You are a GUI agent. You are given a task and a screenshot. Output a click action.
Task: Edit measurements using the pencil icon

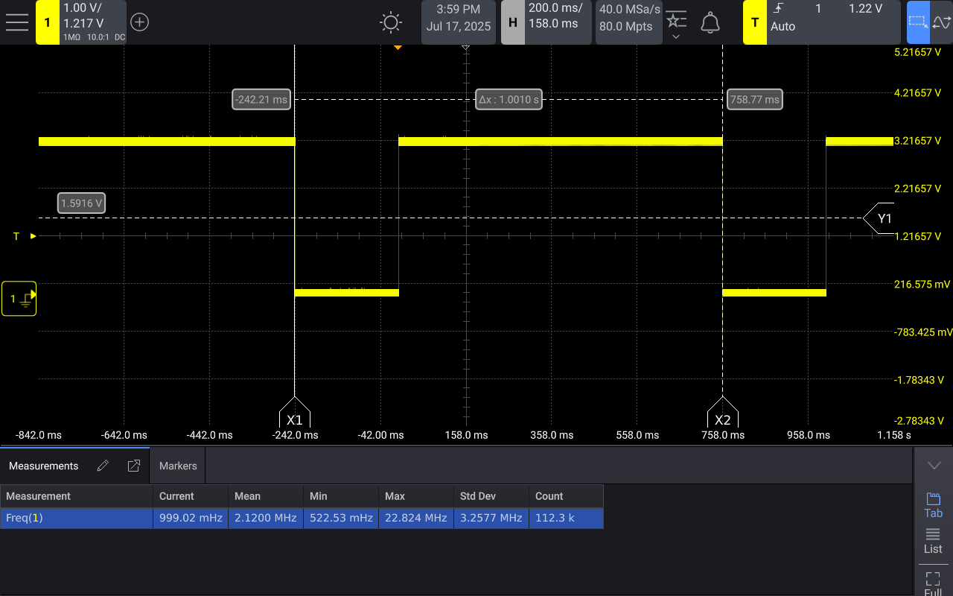103,464
